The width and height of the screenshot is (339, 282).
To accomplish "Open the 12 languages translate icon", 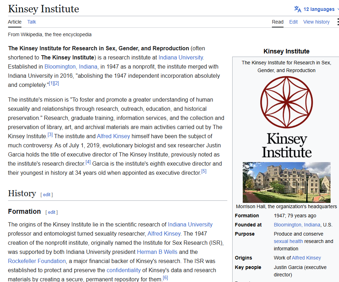I will pos(298,9).
